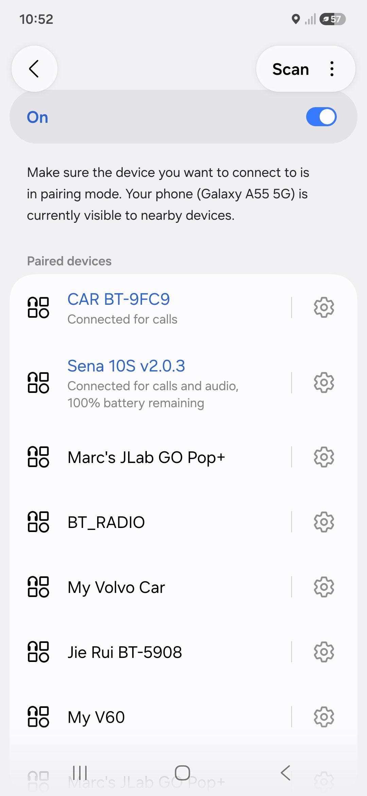Tap the My V60 device entry

pos(150,717)
